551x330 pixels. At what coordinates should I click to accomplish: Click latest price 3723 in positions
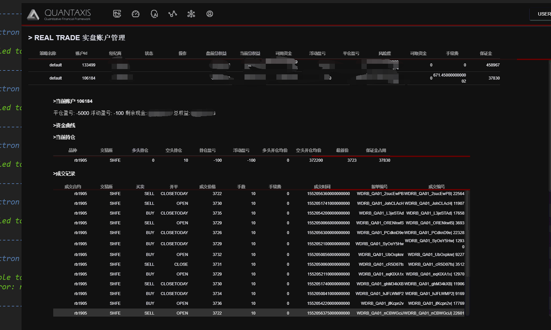click(x=352, y=160)
